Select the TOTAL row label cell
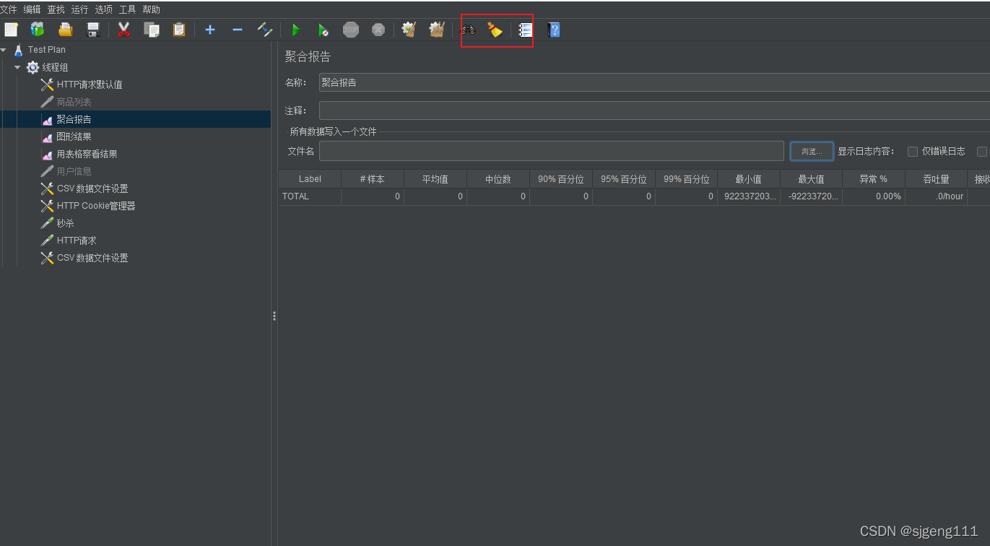 point(310,196)
